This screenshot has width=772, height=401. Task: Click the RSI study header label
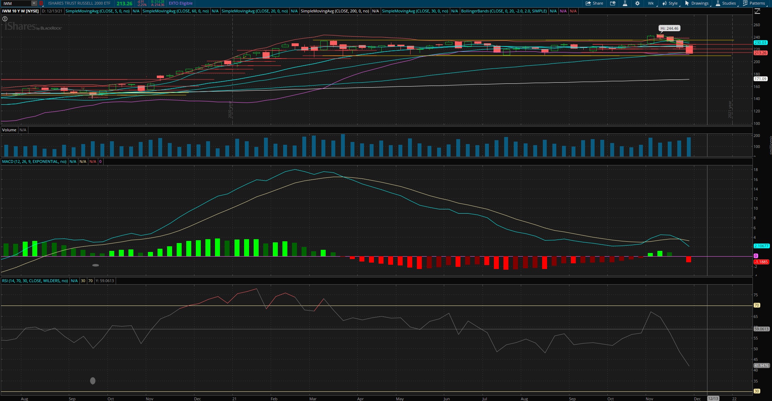35,281
